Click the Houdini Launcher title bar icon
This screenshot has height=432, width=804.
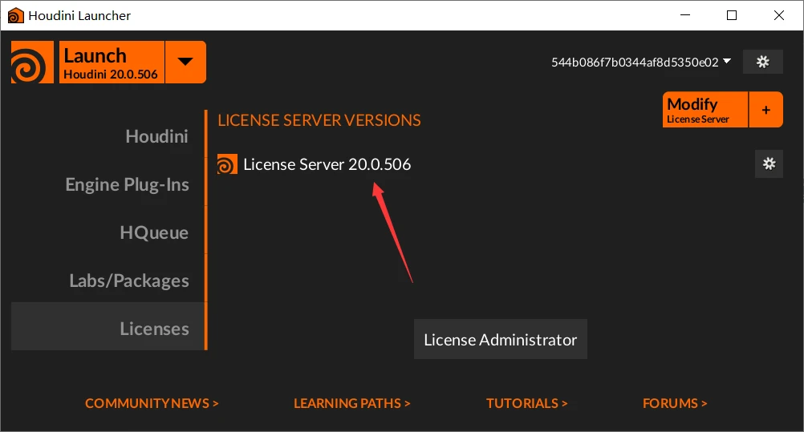[15, 15]
